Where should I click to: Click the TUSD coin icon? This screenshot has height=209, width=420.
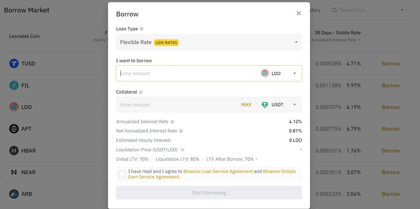pyautogui.click(x=14, y=63)
